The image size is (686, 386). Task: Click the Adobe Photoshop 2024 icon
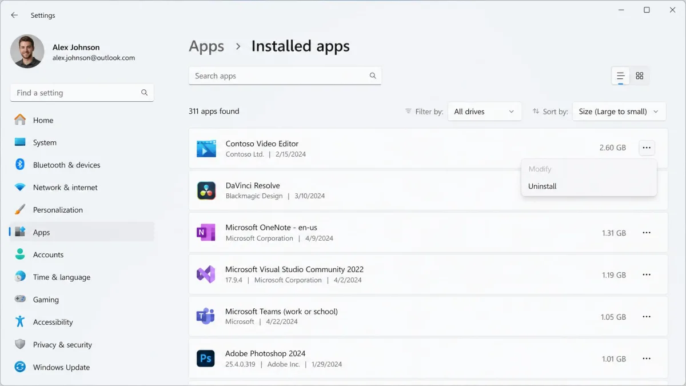[x=206, y=359]
